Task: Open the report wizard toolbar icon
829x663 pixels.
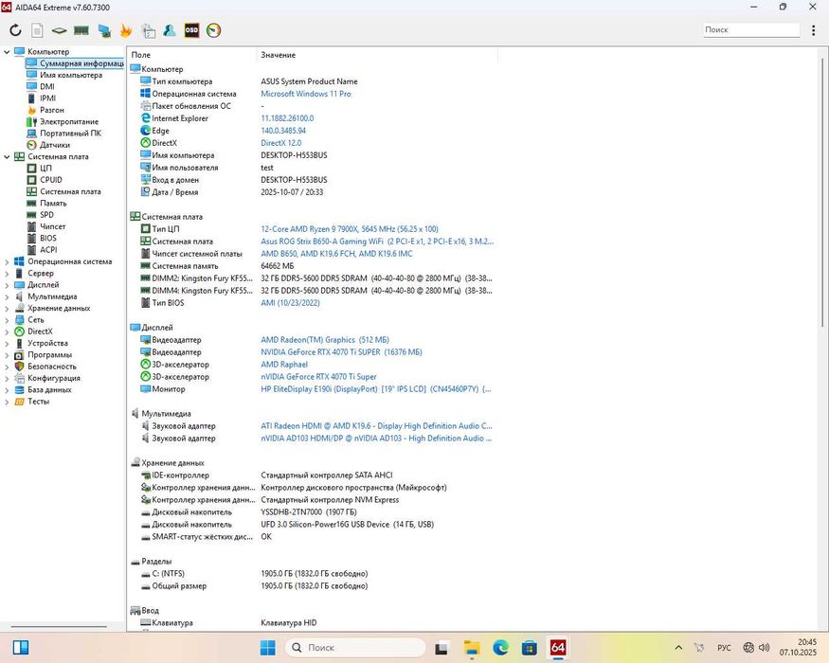Action: point(149,30)
